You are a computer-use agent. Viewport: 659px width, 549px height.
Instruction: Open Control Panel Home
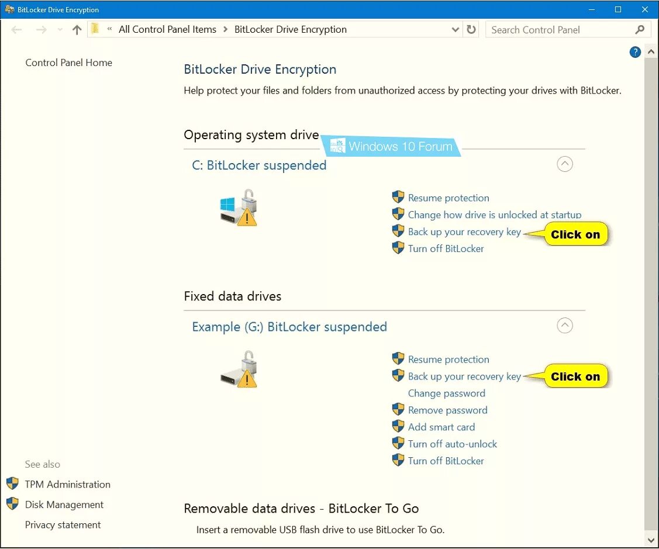pyautogui.click(x=68, y=63)
